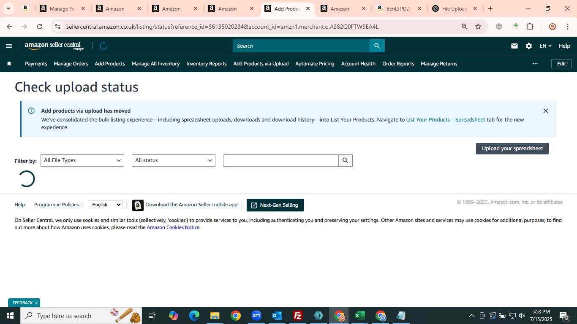Open the Help link in header

564,46
